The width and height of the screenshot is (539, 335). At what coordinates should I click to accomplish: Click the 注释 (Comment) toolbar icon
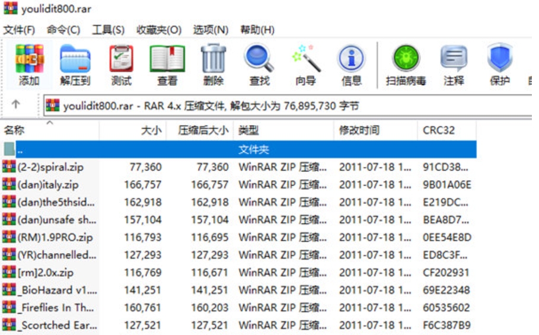[454, 59]
